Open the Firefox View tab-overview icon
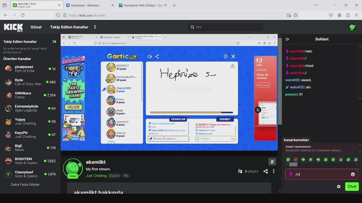 coord(5,5)
